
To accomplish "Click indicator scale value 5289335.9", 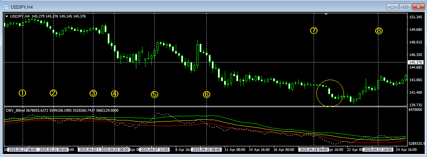I will coord(417,144).
